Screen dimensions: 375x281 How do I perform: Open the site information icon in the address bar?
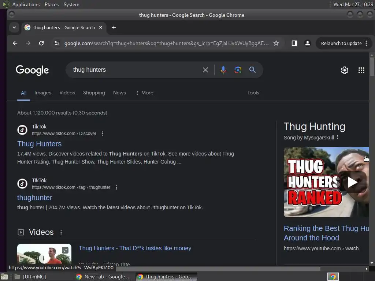57,43
